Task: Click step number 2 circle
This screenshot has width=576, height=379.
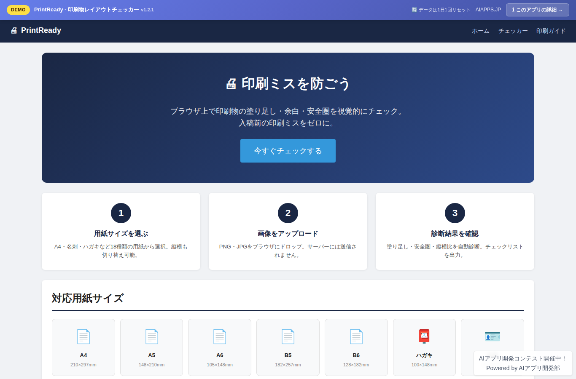Action: [288, 213]
